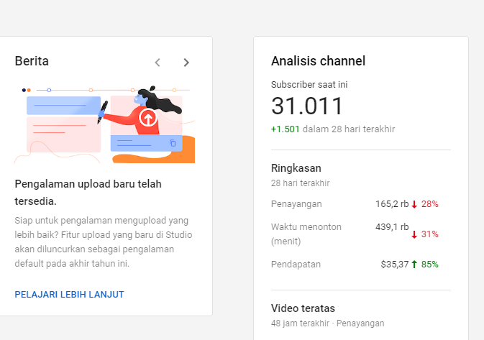Click the 439,1 rb watch time value
Image resolution: width=484 pixels, height=340 pixels.
[x=392, y=226]
